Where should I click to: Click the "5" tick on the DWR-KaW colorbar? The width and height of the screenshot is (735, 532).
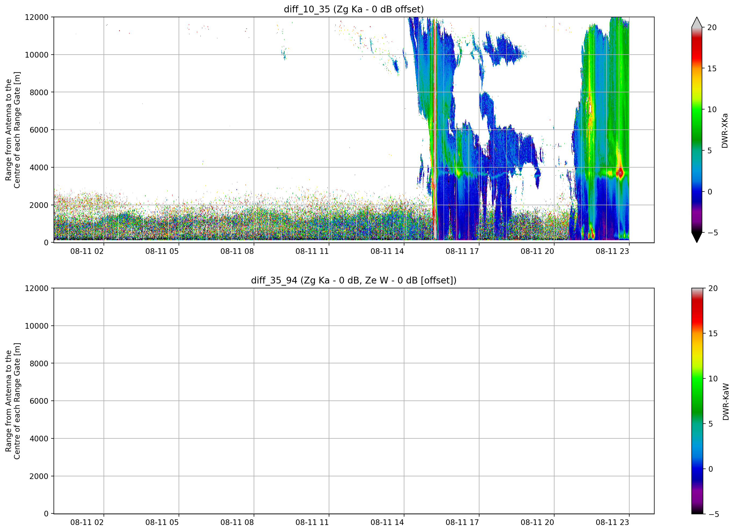(711, 424)
